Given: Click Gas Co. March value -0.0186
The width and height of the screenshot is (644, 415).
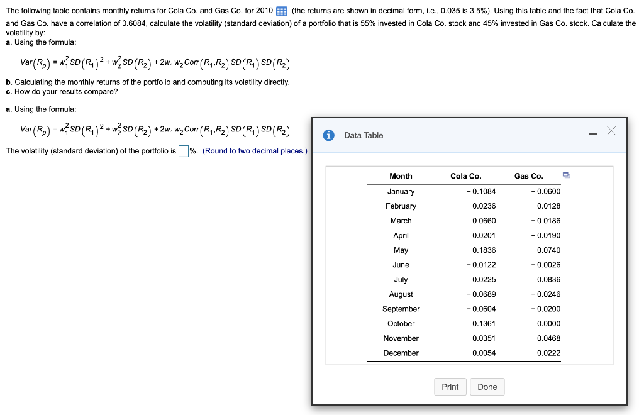Looking at the screenshot, I should [545, 221].
